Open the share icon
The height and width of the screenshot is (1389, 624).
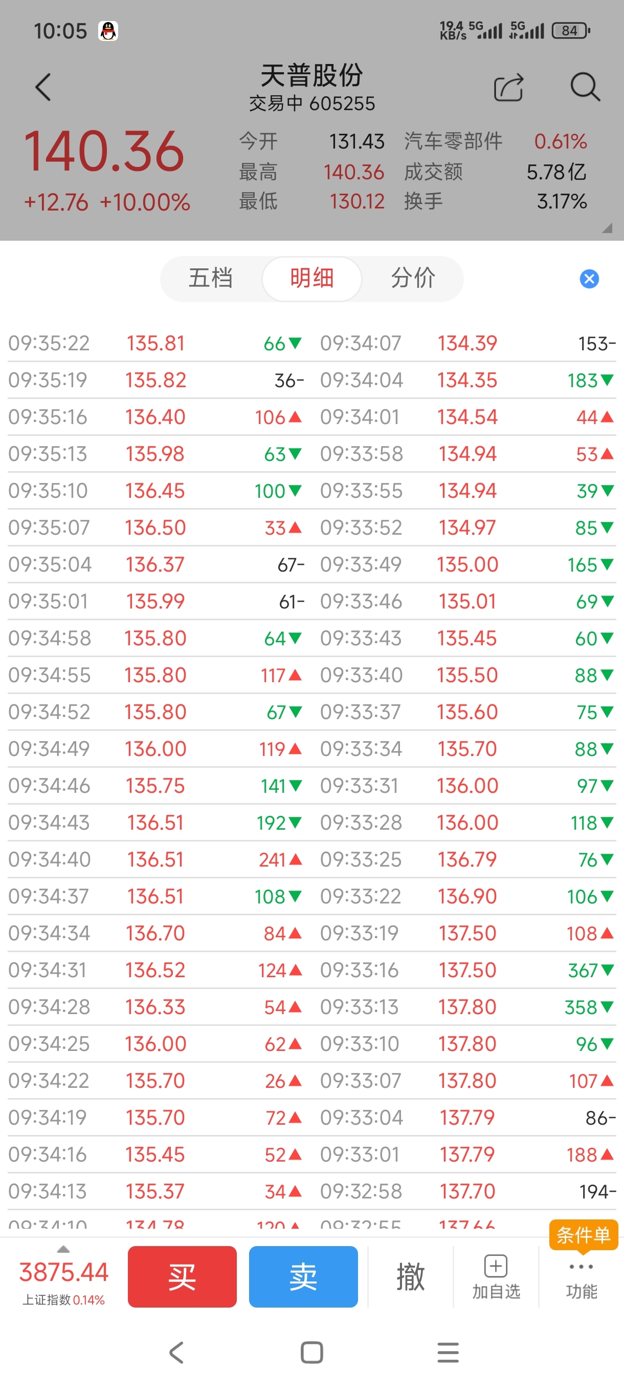click(508, 88)
